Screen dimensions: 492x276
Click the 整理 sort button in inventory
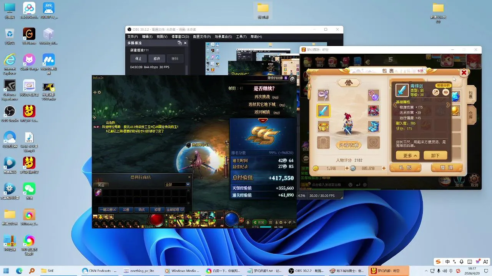(x=446, y=168)
